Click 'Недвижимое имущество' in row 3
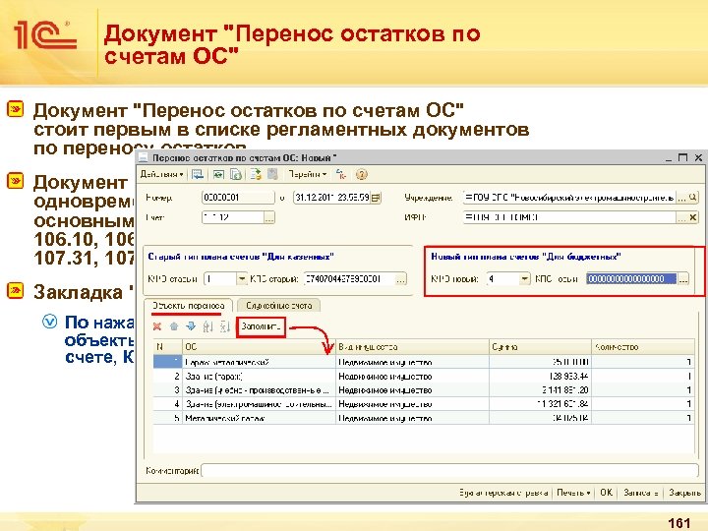Image resolution: width=708 pixels, height=531 pixels. point(413,389)
